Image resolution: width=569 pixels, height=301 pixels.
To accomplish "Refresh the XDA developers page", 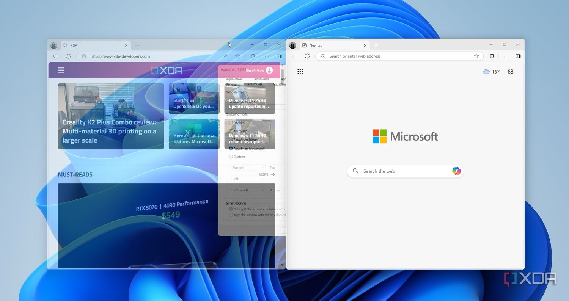I will tap(68, 56).
